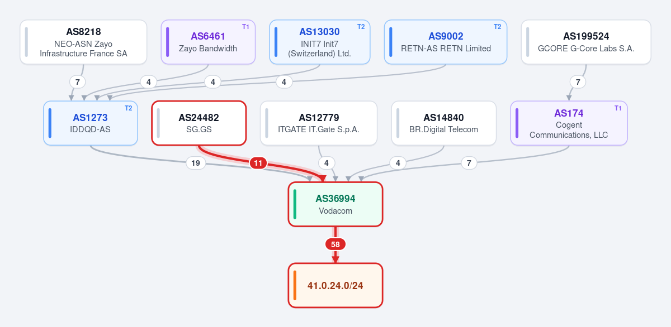Open the AS9002 RETN Limited node
The image size is (671, 327).
click(x=446, y=42)
